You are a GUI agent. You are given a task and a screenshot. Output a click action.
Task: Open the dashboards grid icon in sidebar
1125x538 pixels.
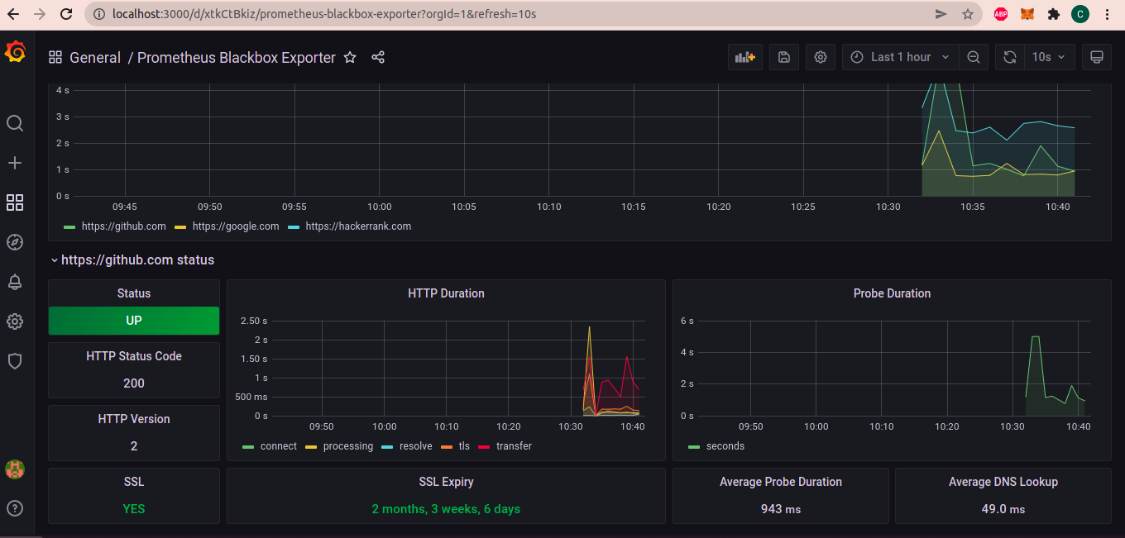coord(15,202)
